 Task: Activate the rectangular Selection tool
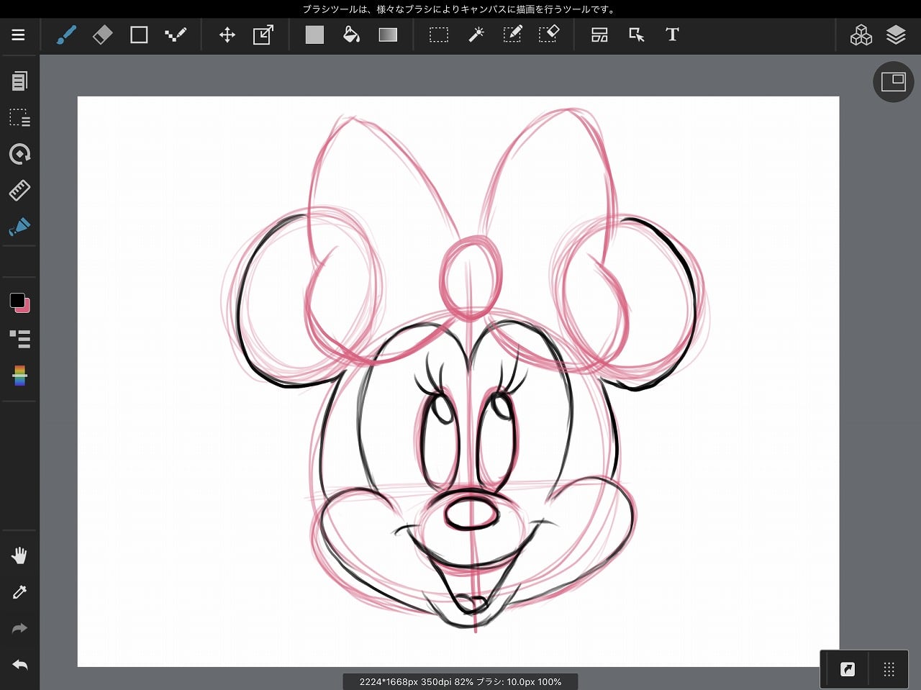pos(439,35)
